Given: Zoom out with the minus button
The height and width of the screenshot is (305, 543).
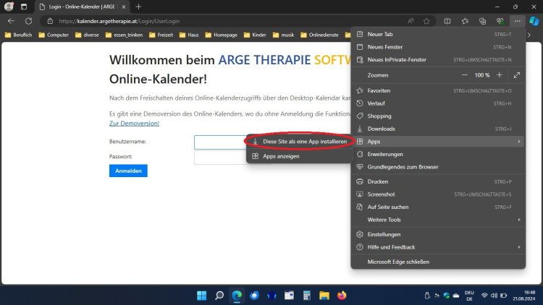Looking at the screenshot, I should click(465, 75).
